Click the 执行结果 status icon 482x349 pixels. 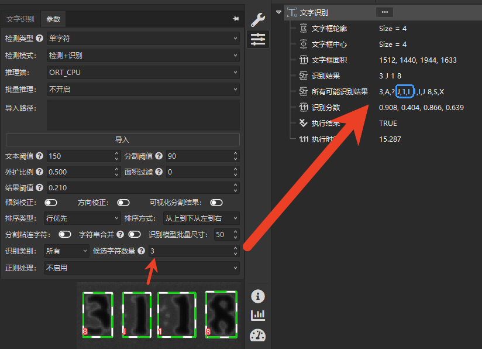point(304,123)
